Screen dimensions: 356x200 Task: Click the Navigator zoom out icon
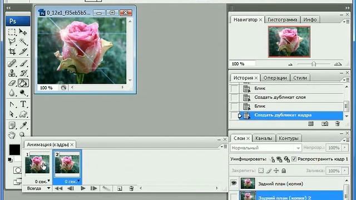(x=290, y=64)
